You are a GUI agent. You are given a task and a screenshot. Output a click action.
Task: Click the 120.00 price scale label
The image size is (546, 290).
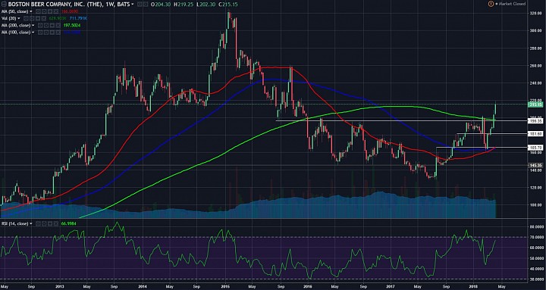(x=535, y=187)
